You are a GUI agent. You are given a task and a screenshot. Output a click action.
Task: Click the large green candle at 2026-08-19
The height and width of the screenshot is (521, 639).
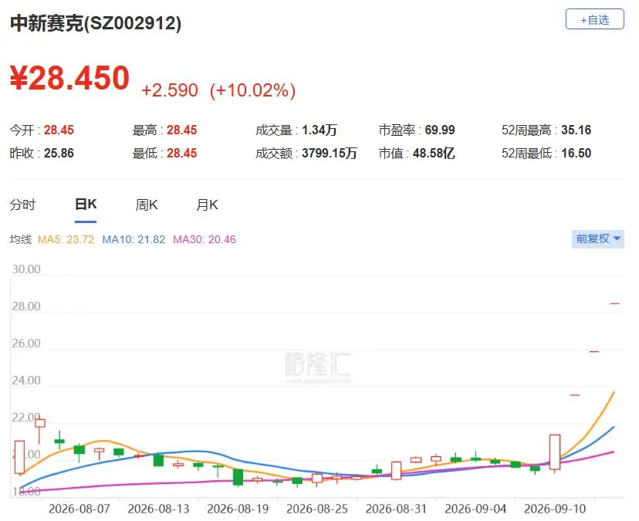(x=238, y=477)
